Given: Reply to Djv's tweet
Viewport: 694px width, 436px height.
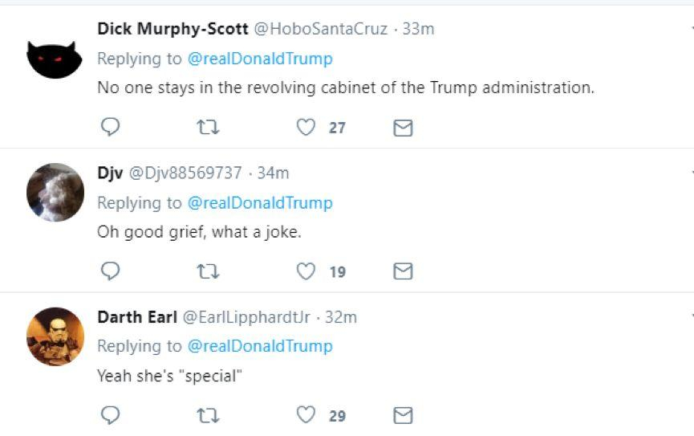Looking at the screenshot, I should pos(111,271).
